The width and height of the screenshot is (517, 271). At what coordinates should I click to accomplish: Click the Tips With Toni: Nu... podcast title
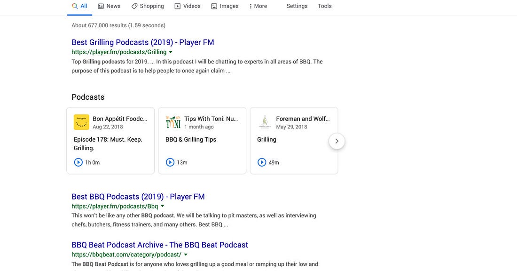coord(211,119)
